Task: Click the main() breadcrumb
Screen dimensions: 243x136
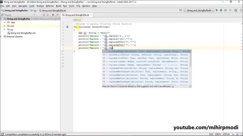Action: click(x=77, y=20)
